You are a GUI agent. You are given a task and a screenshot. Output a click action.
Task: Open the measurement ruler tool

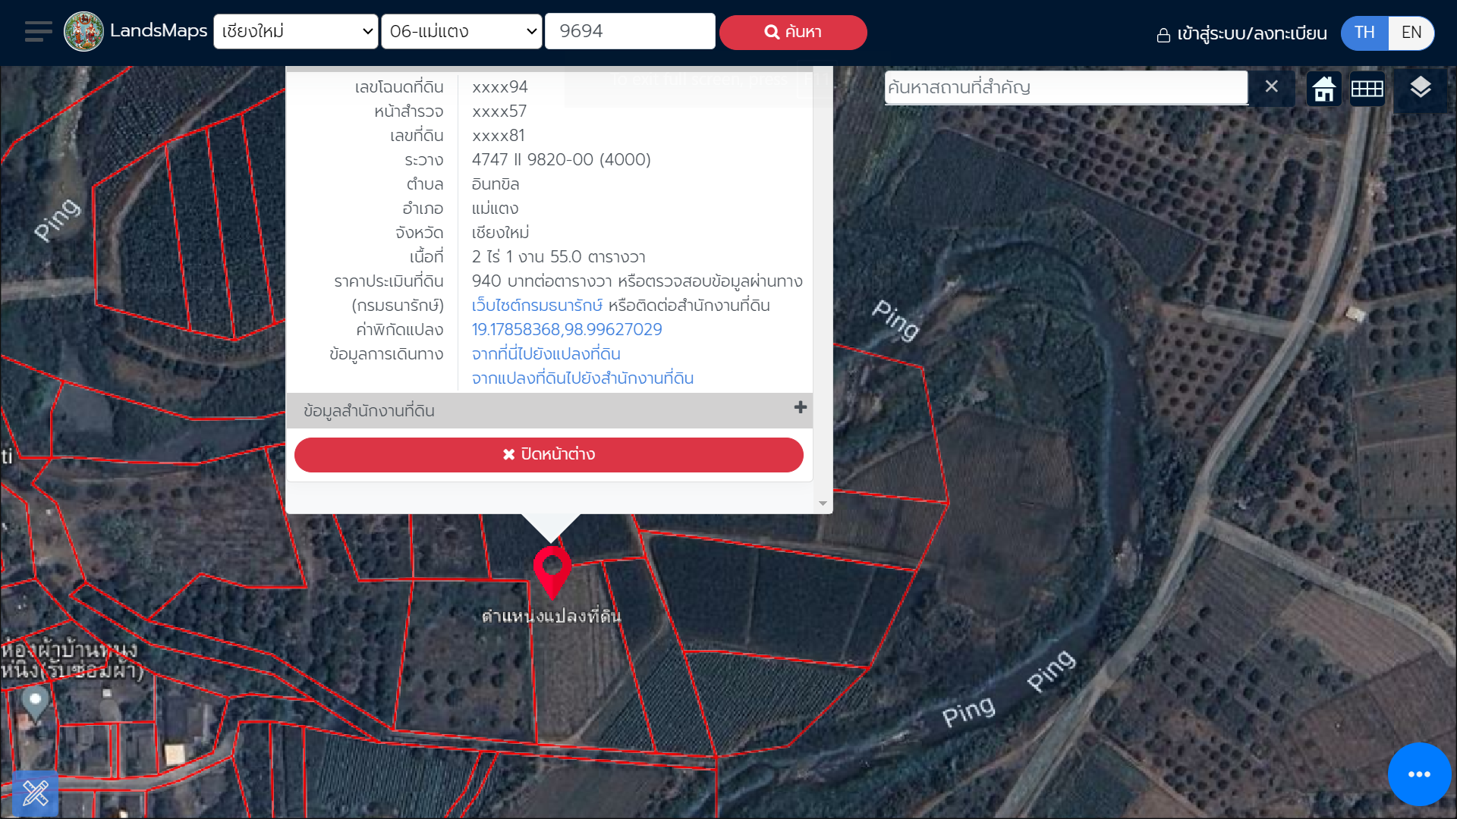pyautogui.click(x=35, y=793)
